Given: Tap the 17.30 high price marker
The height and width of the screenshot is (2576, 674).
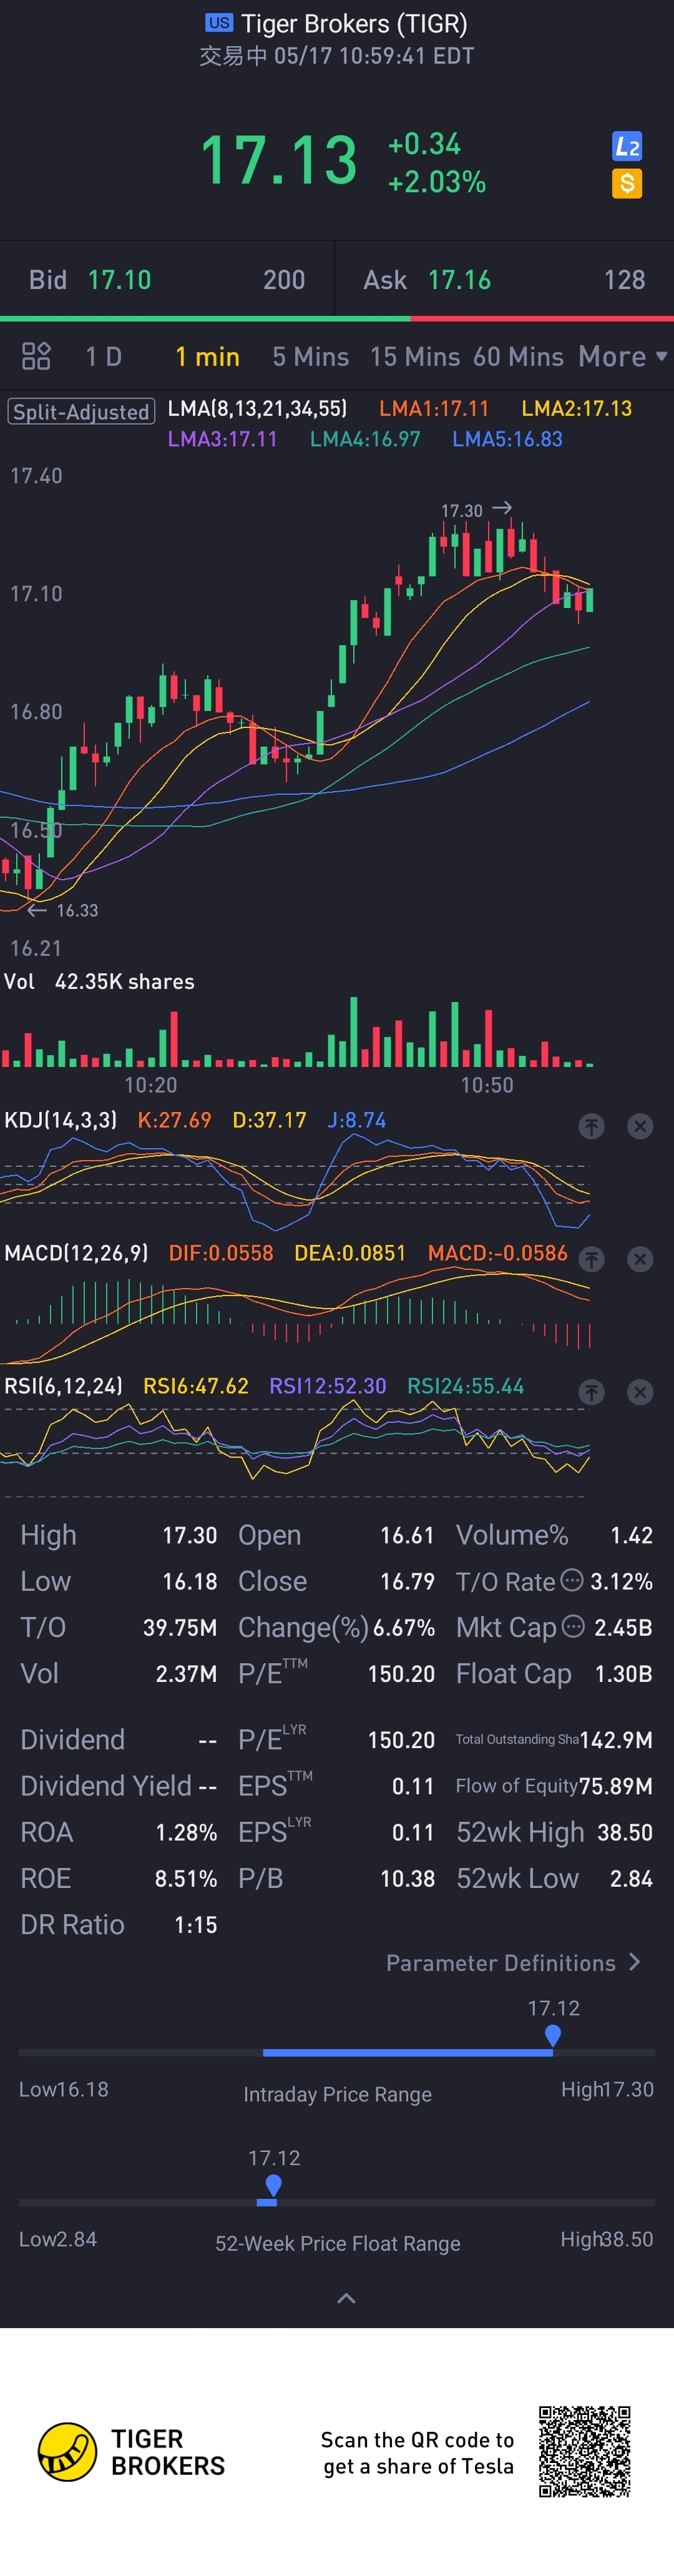Looking at the screenshot, I should coord(477,510).
